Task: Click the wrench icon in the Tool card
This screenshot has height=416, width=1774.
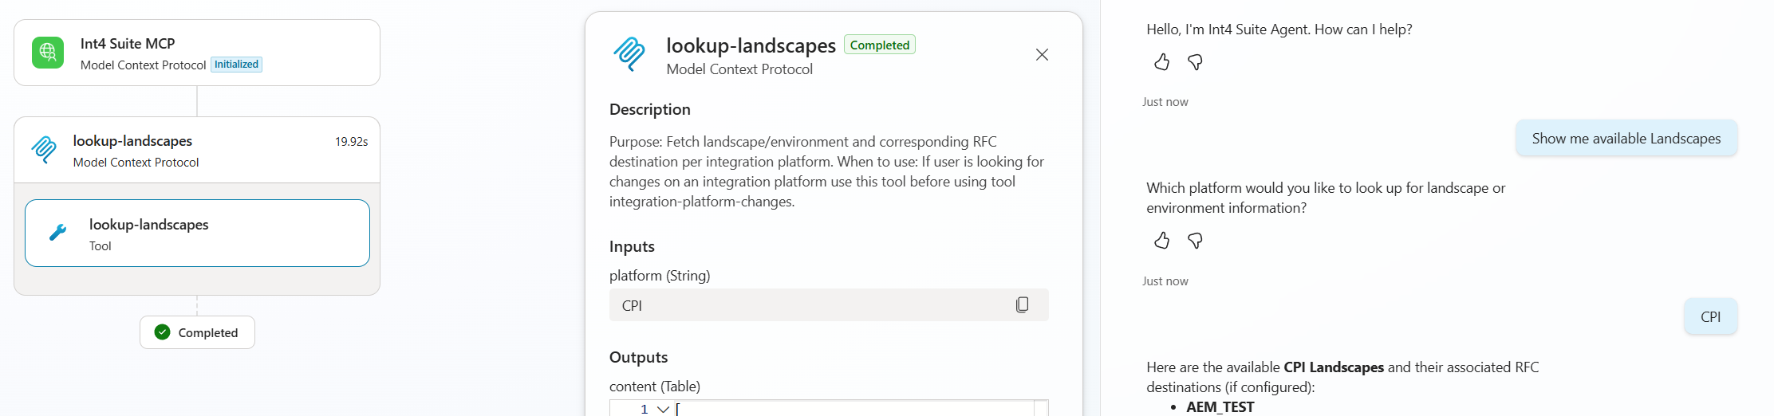Action: tap(58, 233)
